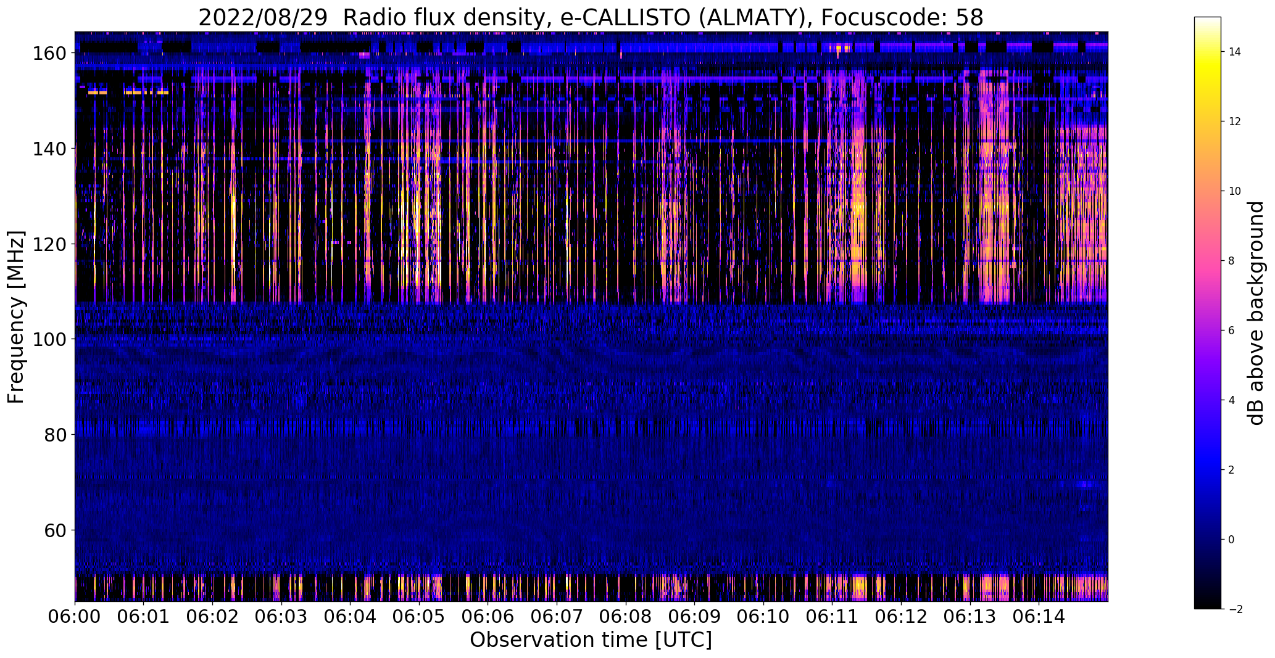Click the 06:02 time tick label

(x=212, y=617)
